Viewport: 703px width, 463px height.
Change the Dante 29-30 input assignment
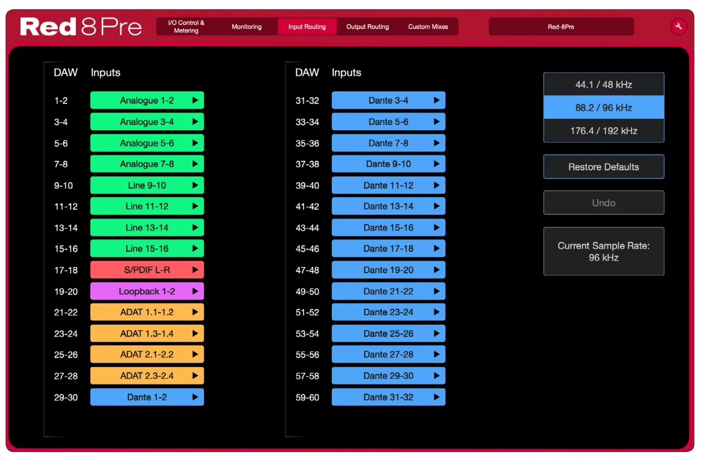(388, 376)
